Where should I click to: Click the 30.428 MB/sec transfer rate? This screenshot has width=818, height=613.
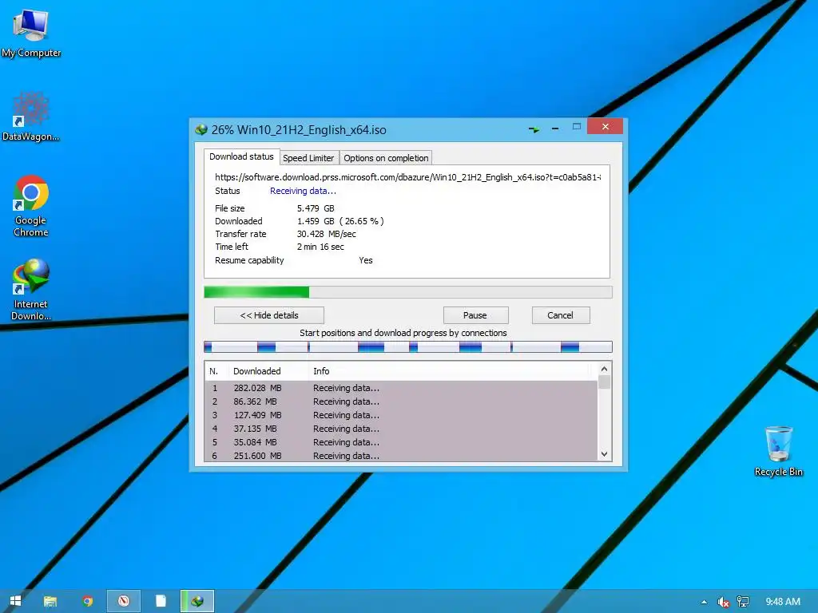[x=327, y=234]
